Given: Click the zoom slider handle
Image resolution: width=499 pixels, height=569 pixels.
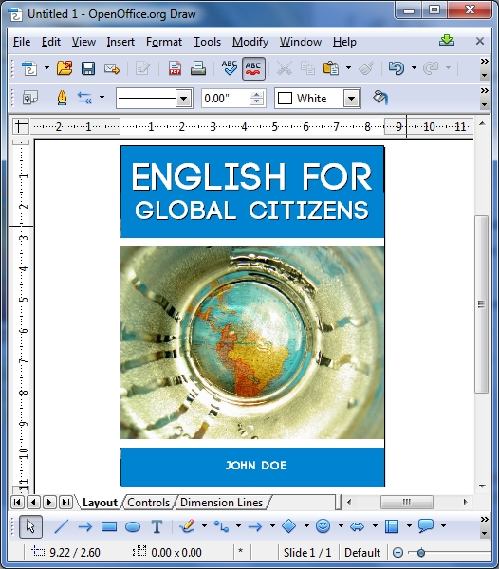Looking at the screenshot, I should point(421,553).
